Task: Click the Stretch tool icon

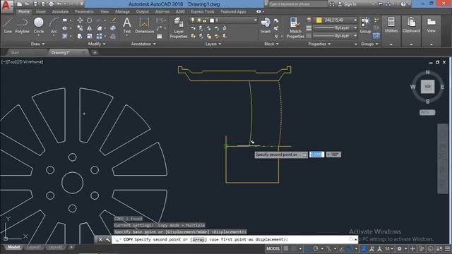Action: 80,36
